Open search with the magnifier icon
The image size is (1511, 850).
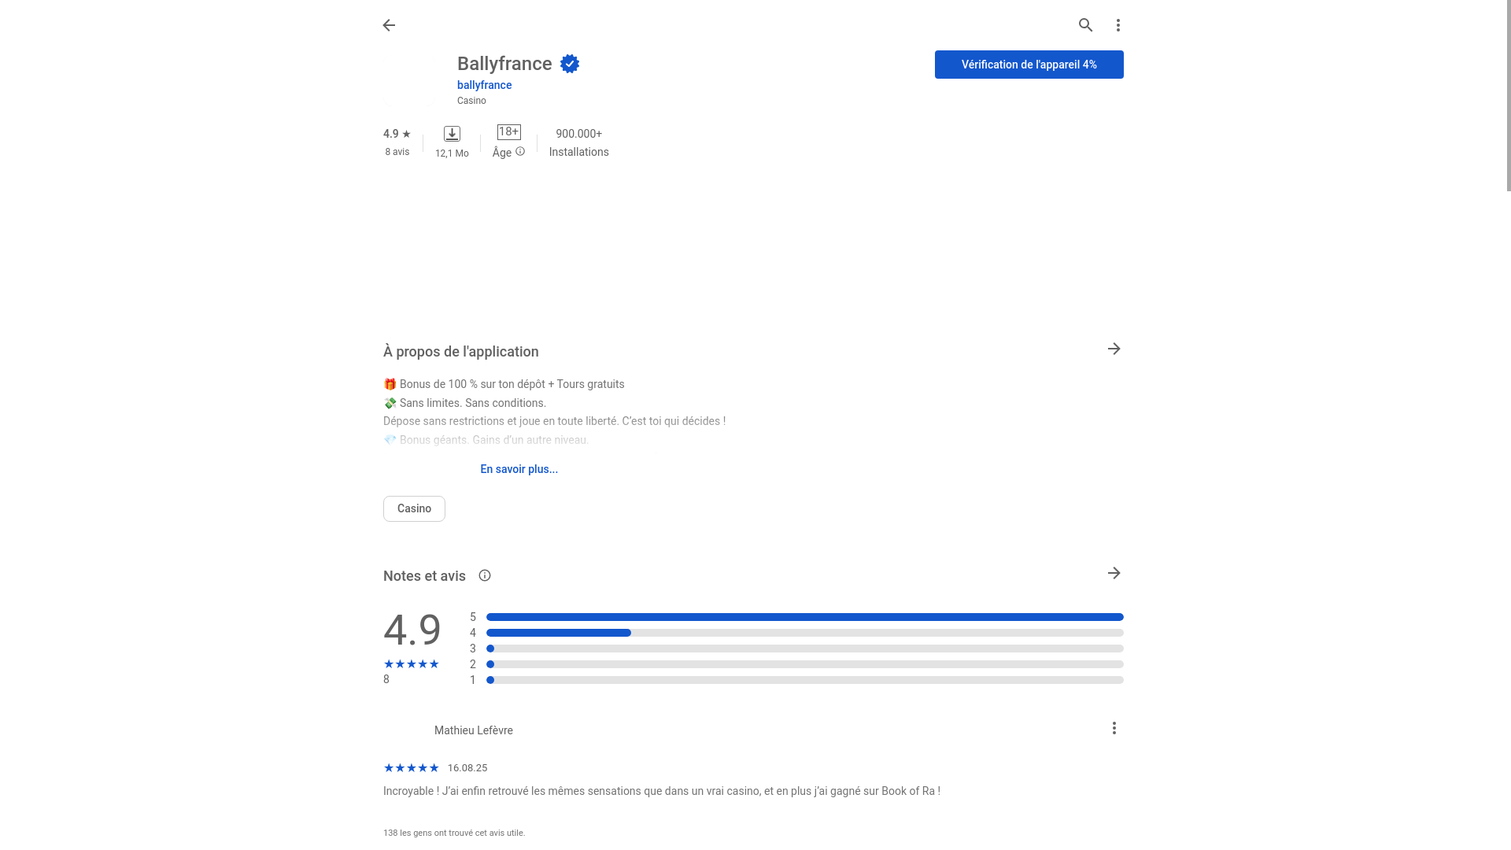[x=1085, y=25]
